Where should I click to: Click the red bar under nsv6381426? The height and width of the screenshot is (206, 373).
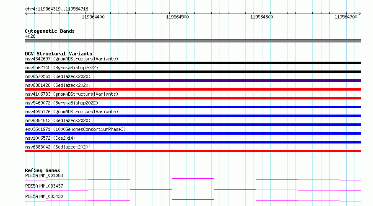(193, 89)
